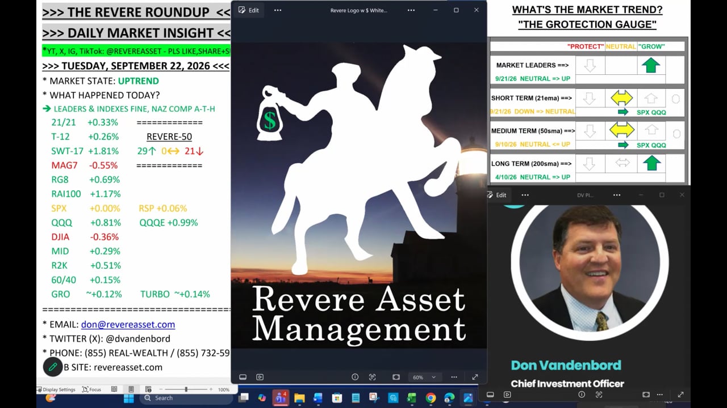Enter fullscreen in the Revere Logo Photos window
This screenshot has width=727, height=408.
(475, 377)
